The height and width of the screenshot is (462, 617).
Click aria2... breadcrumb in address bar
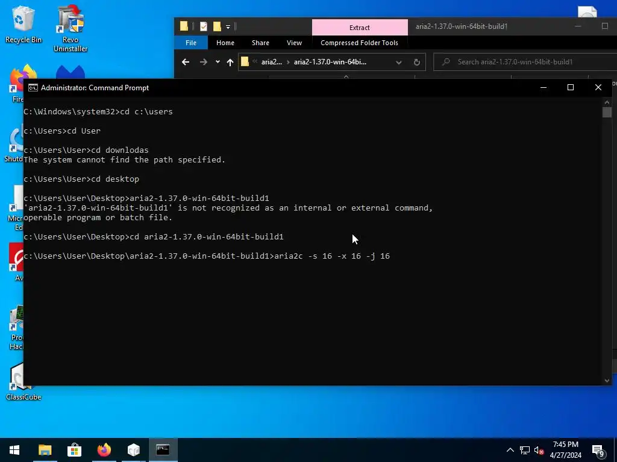pos(272,62)
